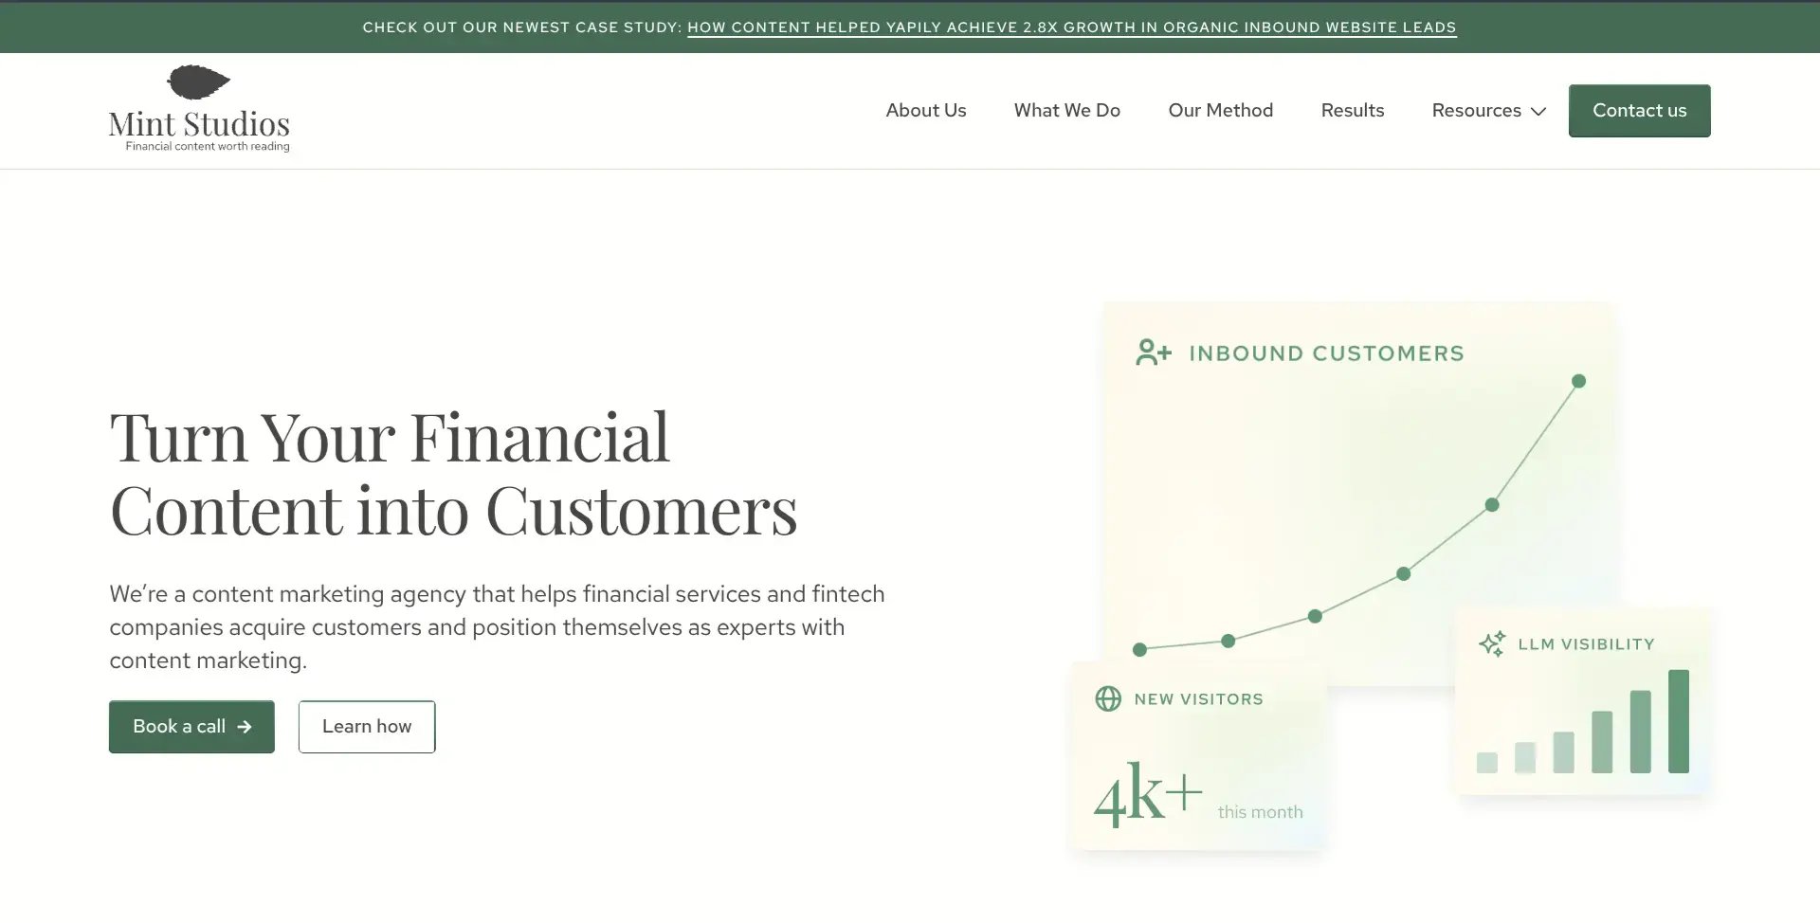Go to the What We Do page
This screenshot has width=1820, height=923.
point(1066,111)
